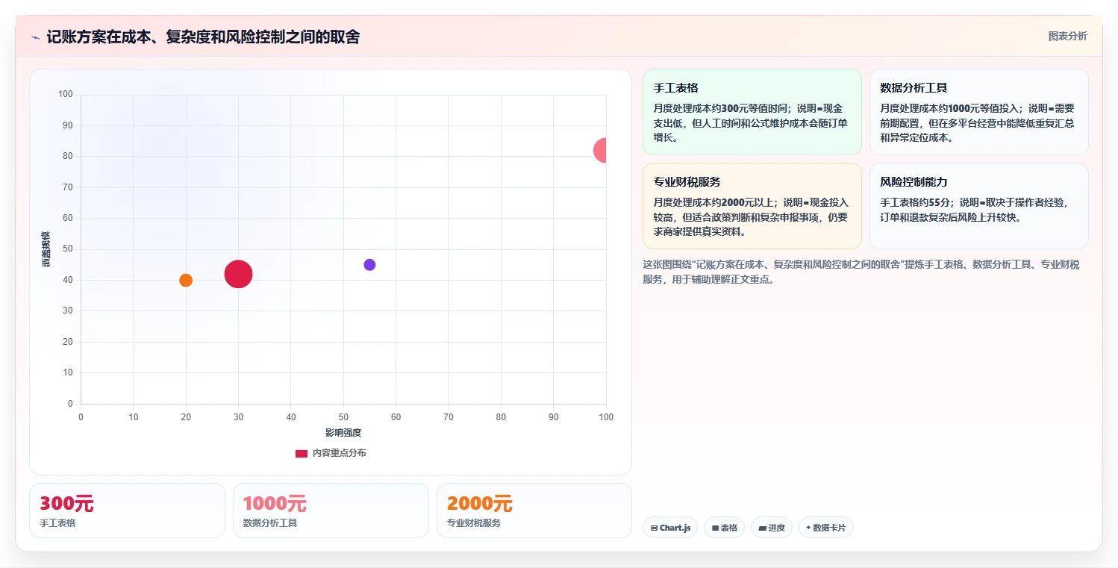Open the 专业财税服务 info card
The height and width of the screenshot is (568, 1118).
(x=752, y=206)
